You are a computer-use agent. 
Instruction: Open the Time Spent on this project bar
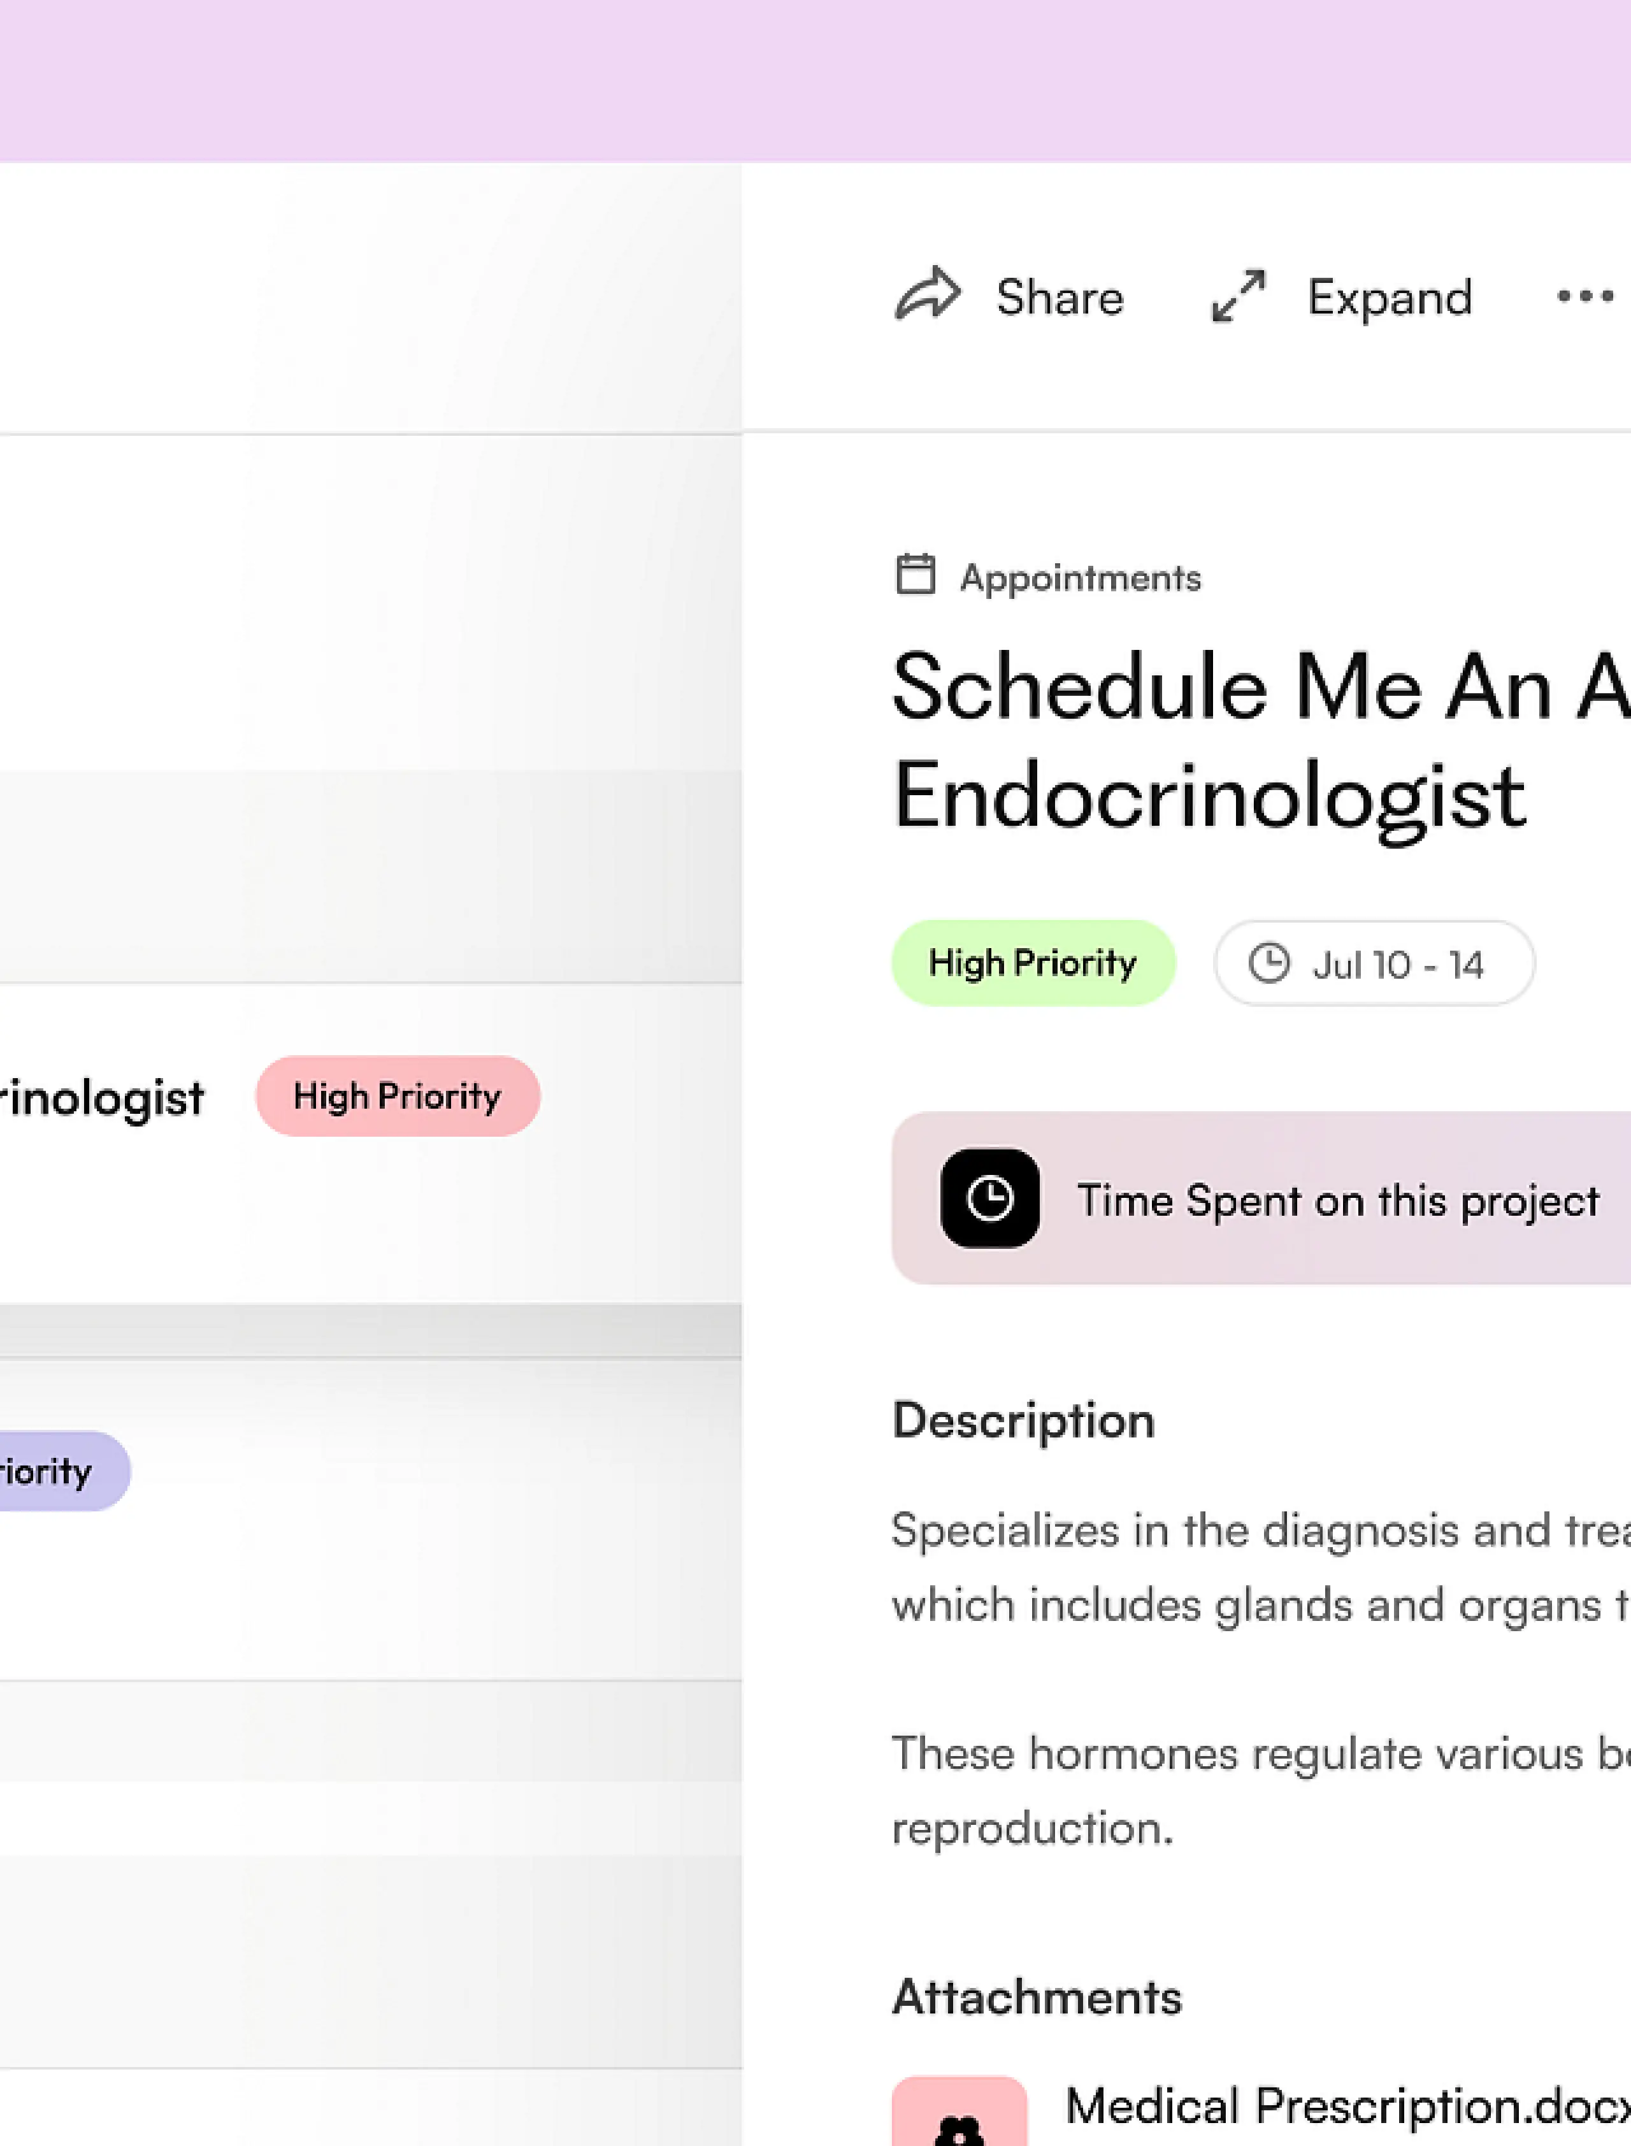[1338, 1200]
